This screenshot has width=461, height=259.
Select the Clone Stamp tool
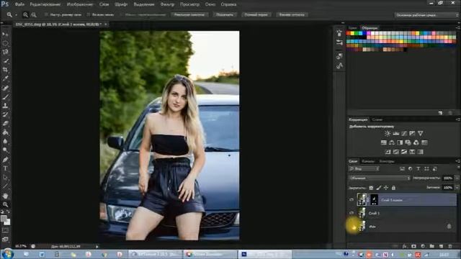point(5,106)
